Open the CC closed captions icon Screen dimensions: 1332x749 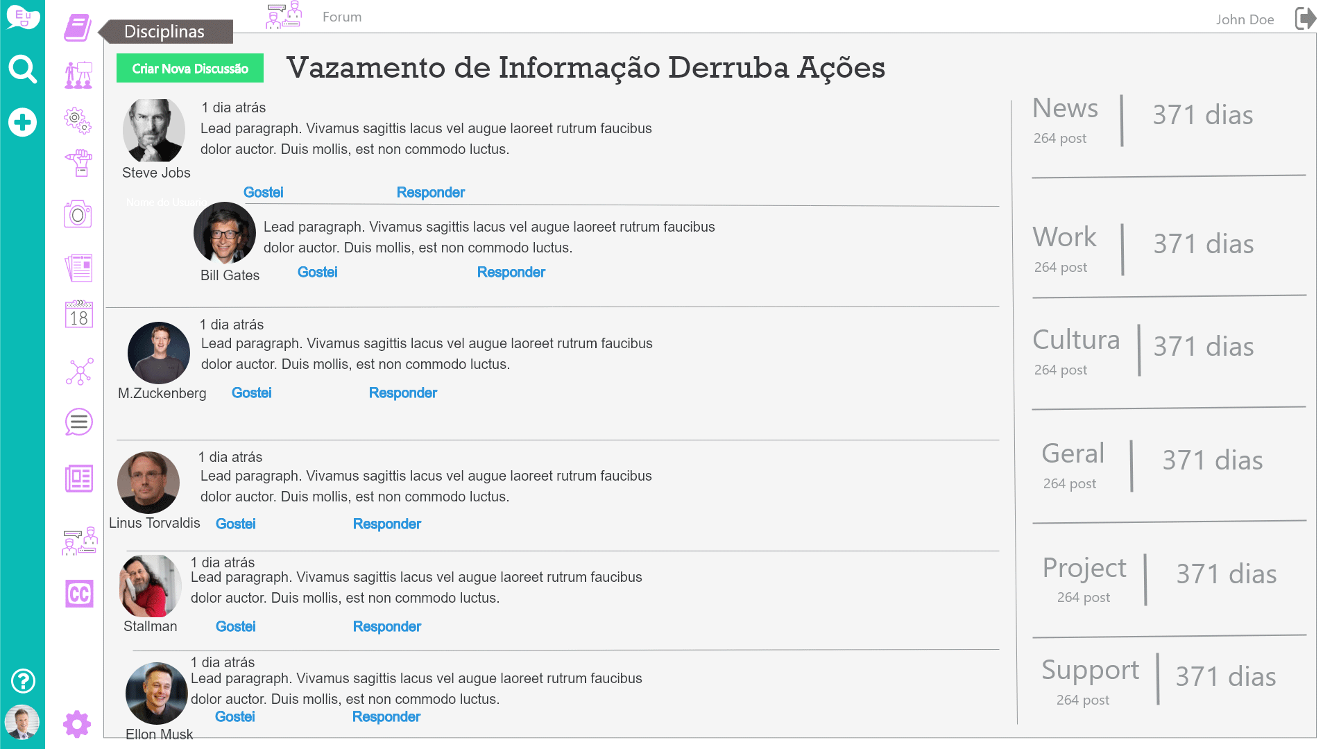point(79,594)
